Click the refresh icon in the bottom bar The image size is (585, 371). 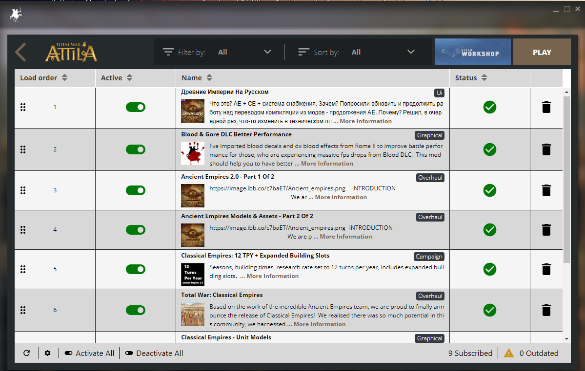point(26,353)
